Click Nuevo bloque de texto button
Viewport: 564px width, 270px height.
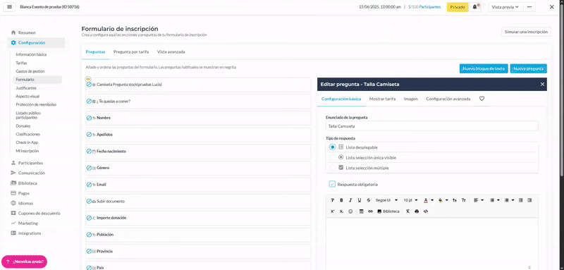pos(484,68)
